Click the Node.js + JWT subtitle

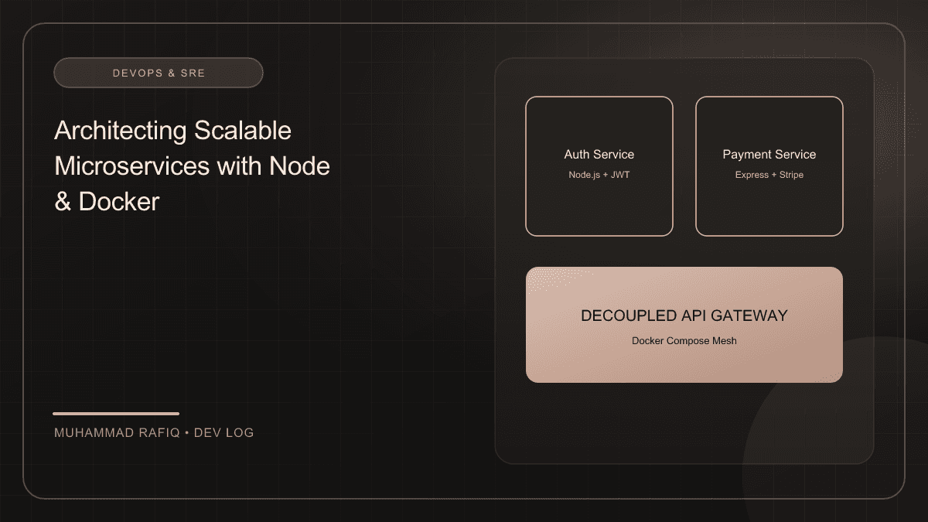(599, 175)
